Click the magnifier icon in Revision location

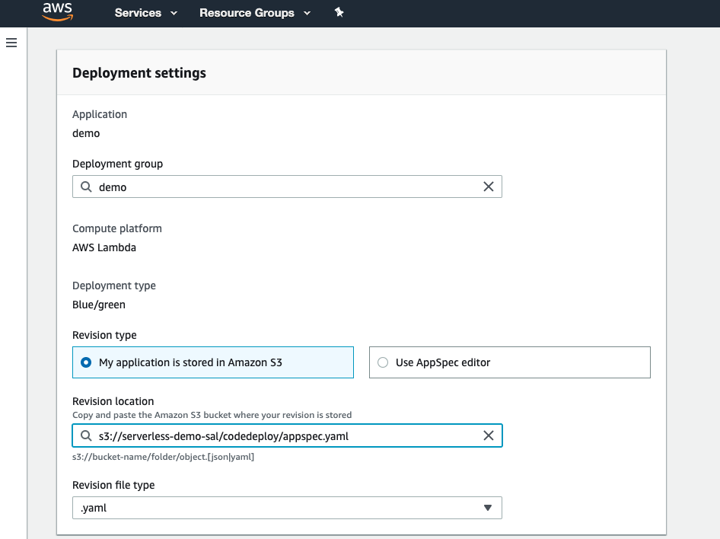coord(86,435)
